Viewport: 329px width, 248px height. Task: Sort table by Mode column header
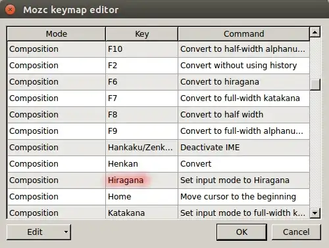(x=57, y=34)
